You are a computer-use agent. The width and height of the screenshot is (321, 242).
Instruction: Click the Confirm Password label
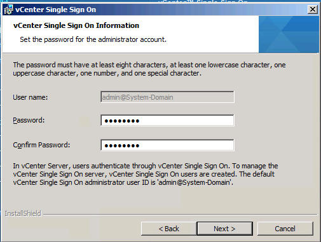[41, 145]
